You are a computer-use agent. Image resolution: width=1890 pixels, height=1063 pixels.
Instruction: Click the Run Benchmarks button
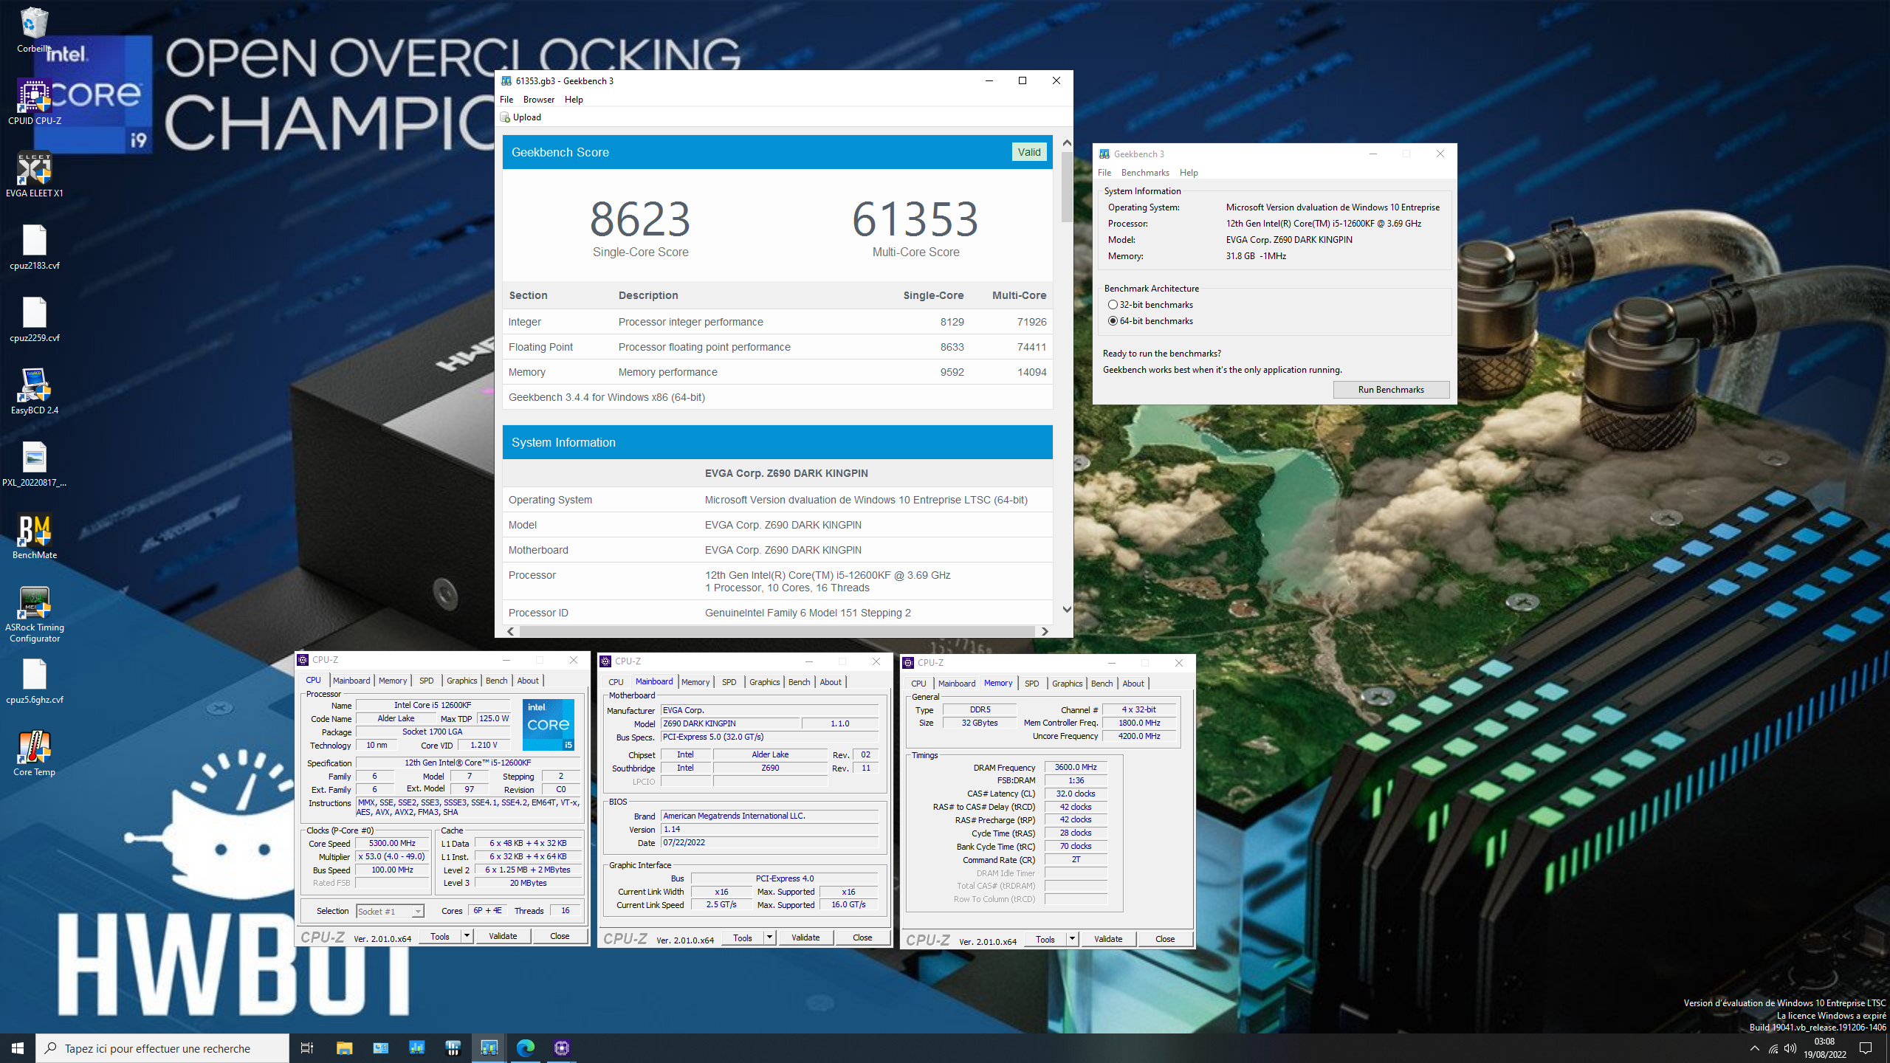pos(1391,390)
